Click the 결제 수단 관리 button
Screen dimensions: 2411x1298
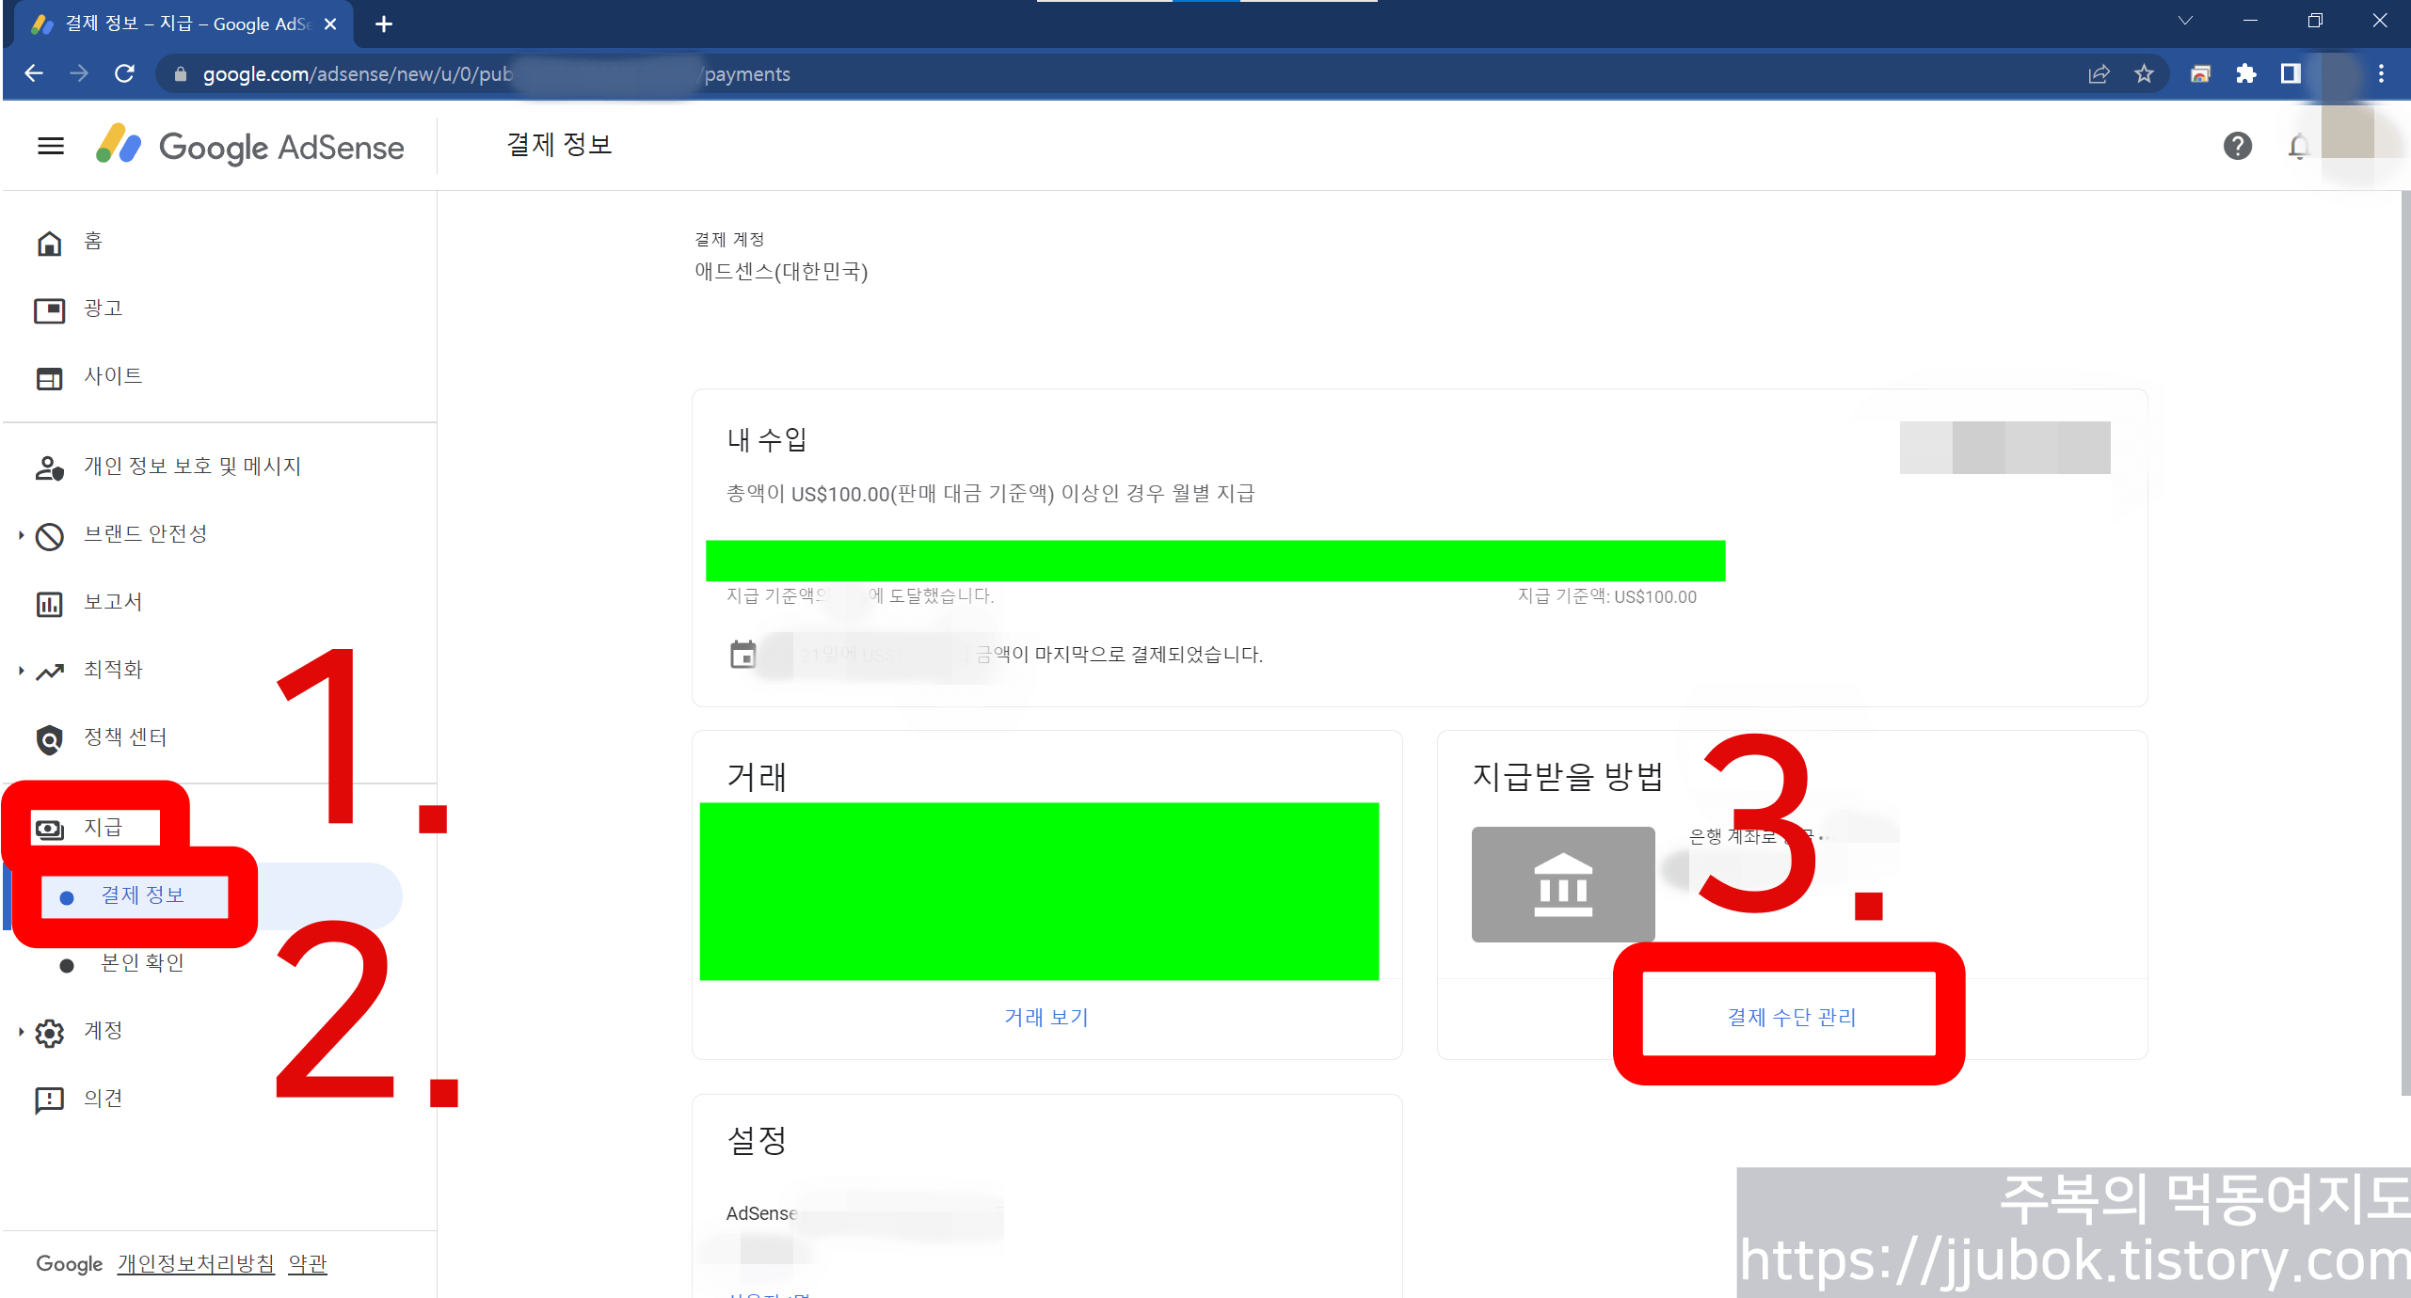coord(1789,1016)
